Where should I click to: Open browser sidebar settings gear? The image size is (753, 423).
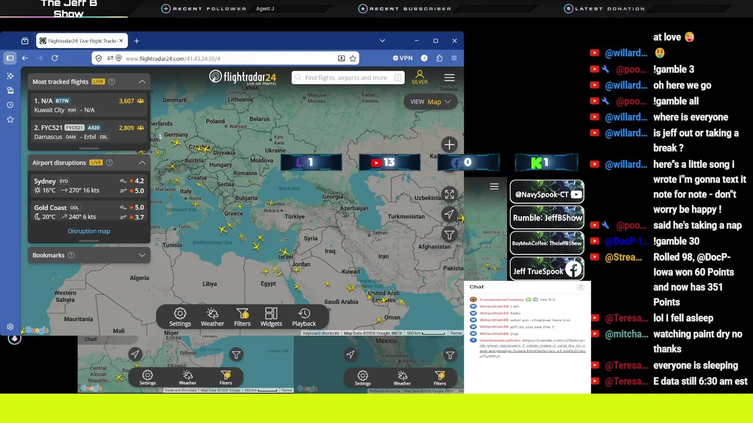coord(10,327)
